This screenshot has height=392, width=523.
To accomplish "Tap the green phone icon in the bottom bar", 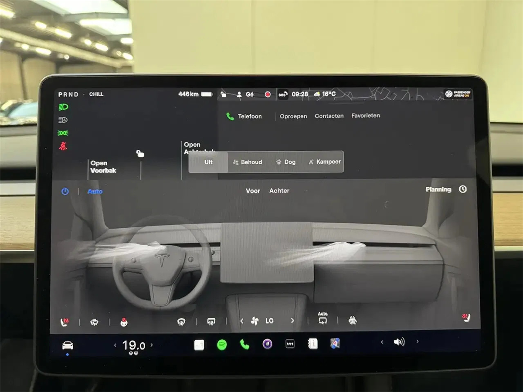I will [x=245, y=345].
